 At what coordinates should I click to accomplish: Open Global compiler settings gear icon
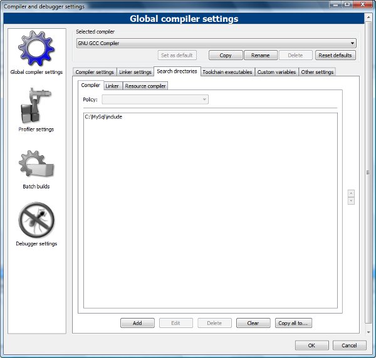click(x=36, y=49)
